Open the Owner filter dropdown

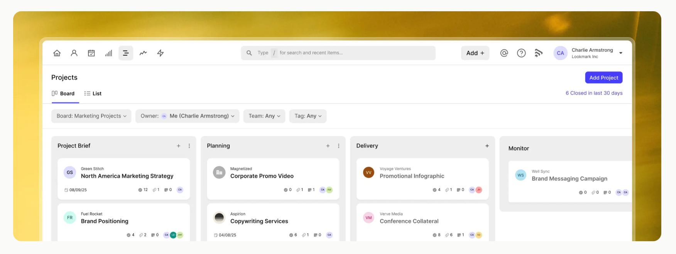click(x=188, y=116)
